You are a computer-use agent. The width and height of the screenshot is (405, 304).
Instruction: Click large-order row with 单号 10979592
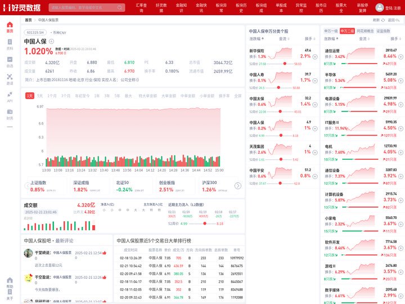coord(179,258)
